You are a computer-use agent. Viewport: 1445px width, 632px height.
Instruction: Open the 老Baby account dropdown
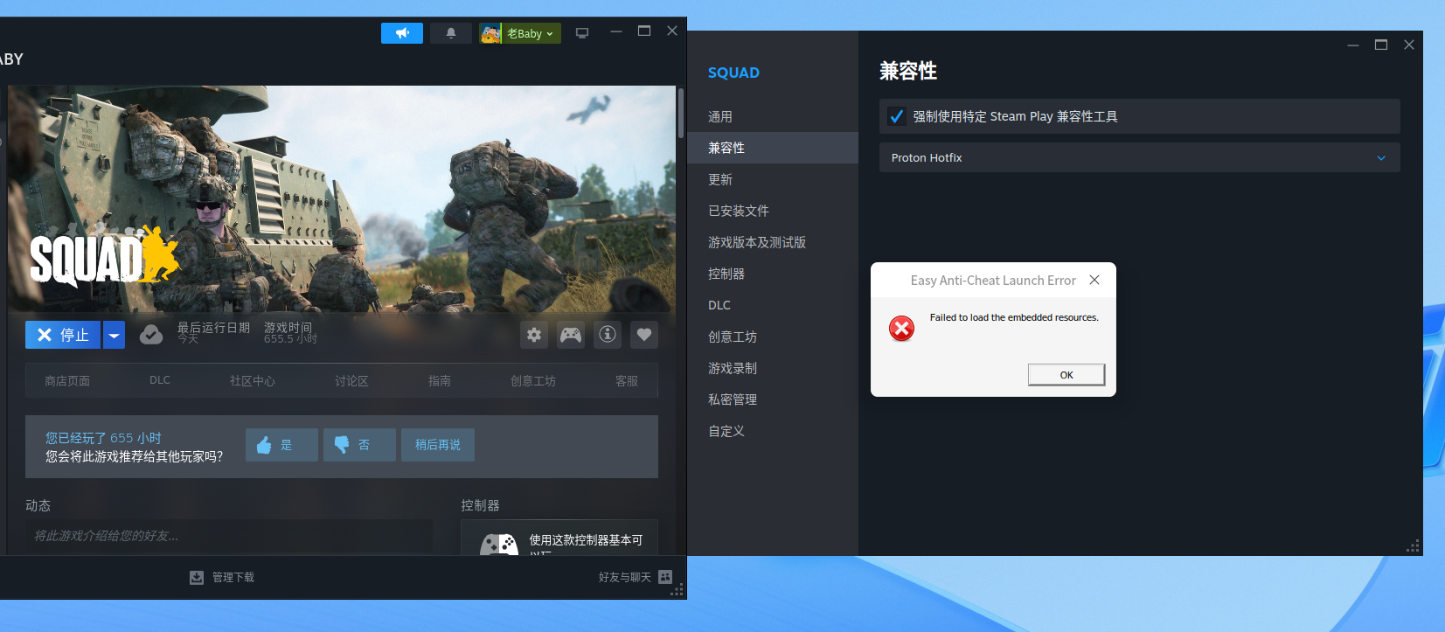tap(520, 33)
